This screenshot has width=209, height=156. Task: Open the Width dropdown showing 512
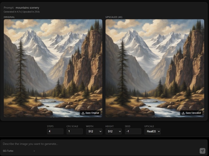[94, 131]
